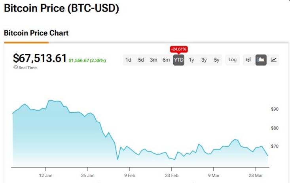Viewport: 290px width, 183px height.
Task: Select the 1d time range
Action: pos(128,60)
